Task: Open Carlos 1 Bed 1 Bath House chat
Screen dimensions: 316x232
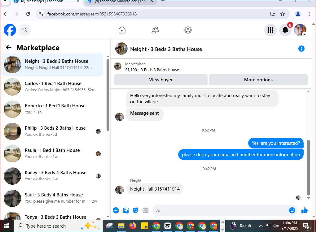Action: point(52,87)
